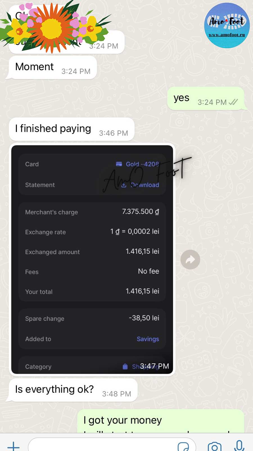
Task: Tap the "Moment" message bubble
Action: (x=35, y=67)
